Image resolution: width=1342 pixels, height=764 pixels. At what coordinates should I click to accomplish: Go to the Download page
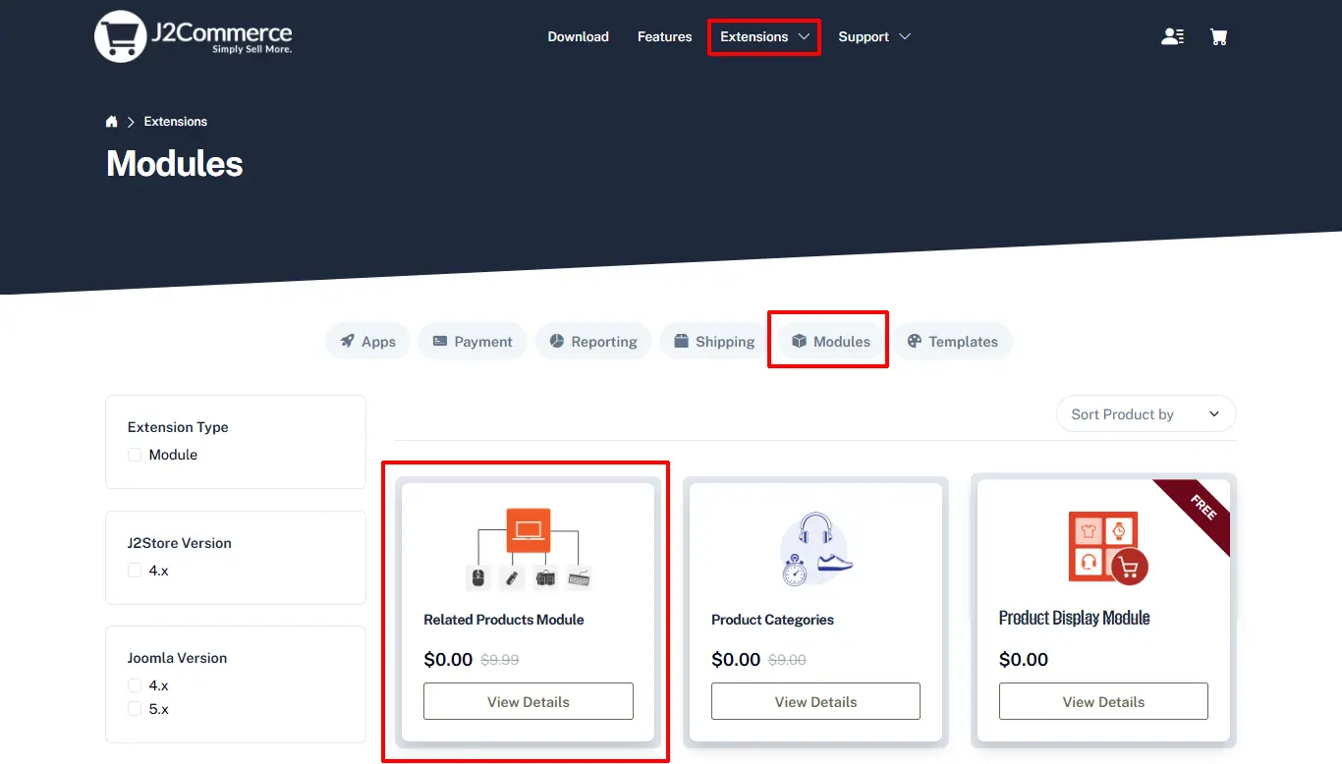tap(579, 37)
